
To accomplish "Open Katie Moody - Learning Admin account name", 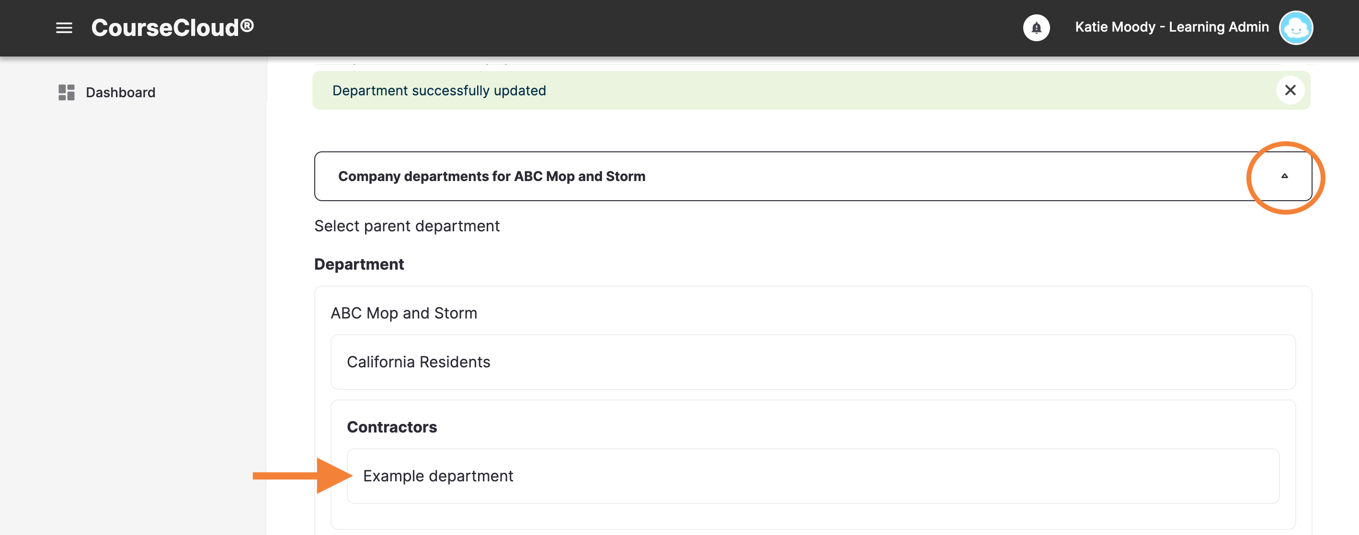I will (1172, 27).
